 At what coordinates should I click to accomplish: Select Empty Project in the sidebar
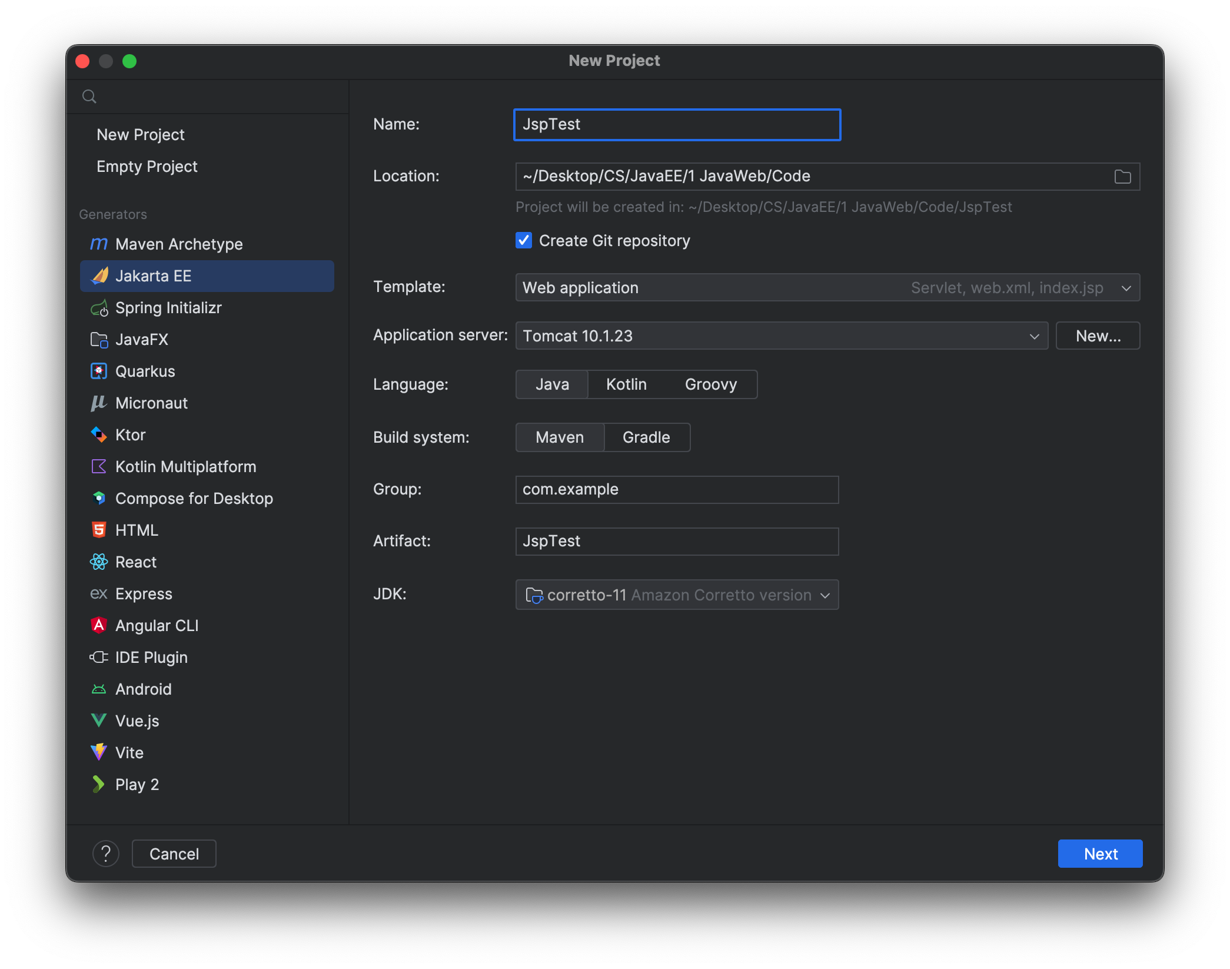[x=147, y=166]
